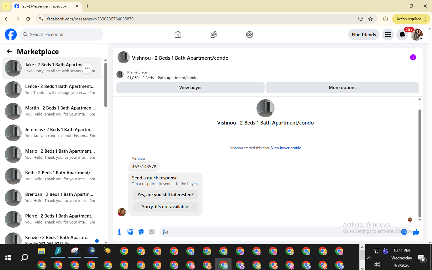Viewport: 432px width, 270px height.
Task: Open the Friends icon in top bar
Action: 214,34
